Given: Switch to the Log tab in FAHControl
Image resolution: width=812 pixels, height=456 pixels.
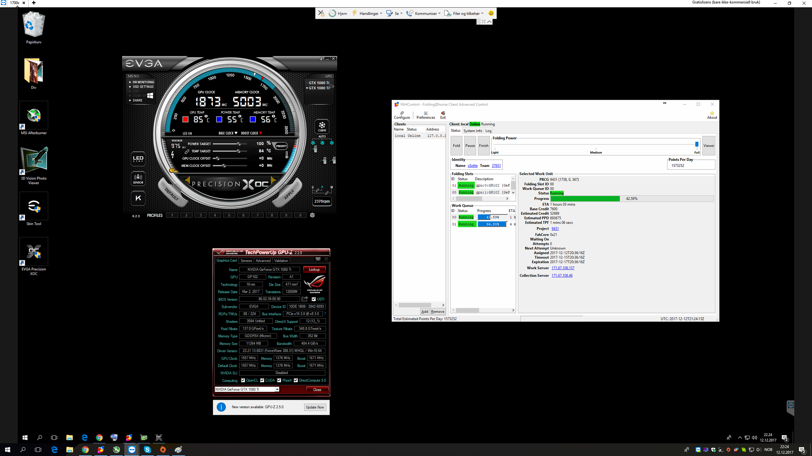Looking at the screenshot, I should [488, 131].
